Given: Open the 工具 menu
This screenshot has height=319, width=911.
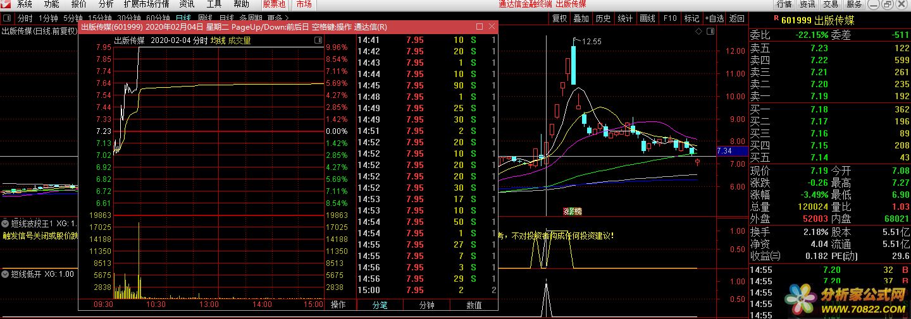Looking at the screenshot, I should pos(214,4).
